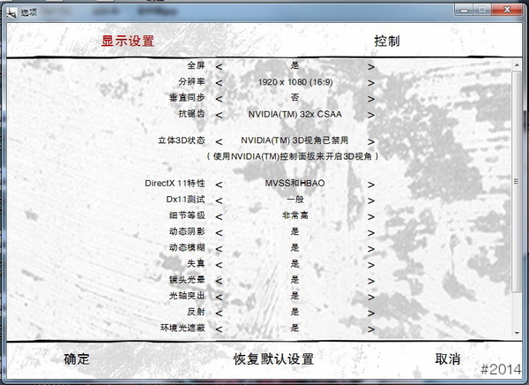Click 恢复默认设置 to restore defaults
The image size is (529, 385).
pos(273,359)
